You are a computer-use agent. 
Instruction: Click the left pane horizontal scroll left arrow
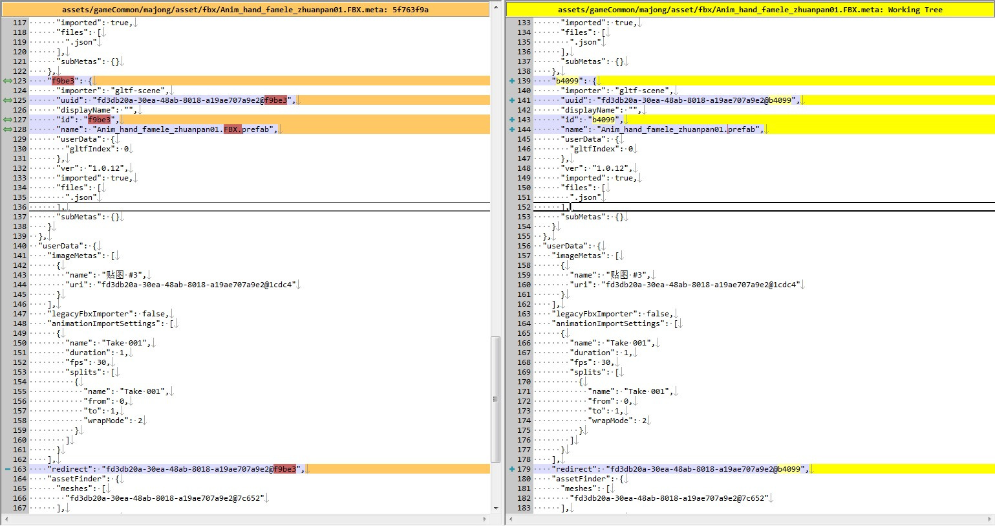(x=6, y=519)
